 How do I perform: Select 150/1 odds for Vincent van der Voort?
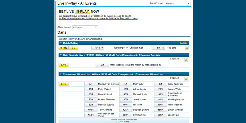[x=91, y=115]
